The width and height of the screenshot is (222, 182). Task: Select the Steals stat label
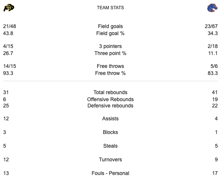(x=110, y=146)
